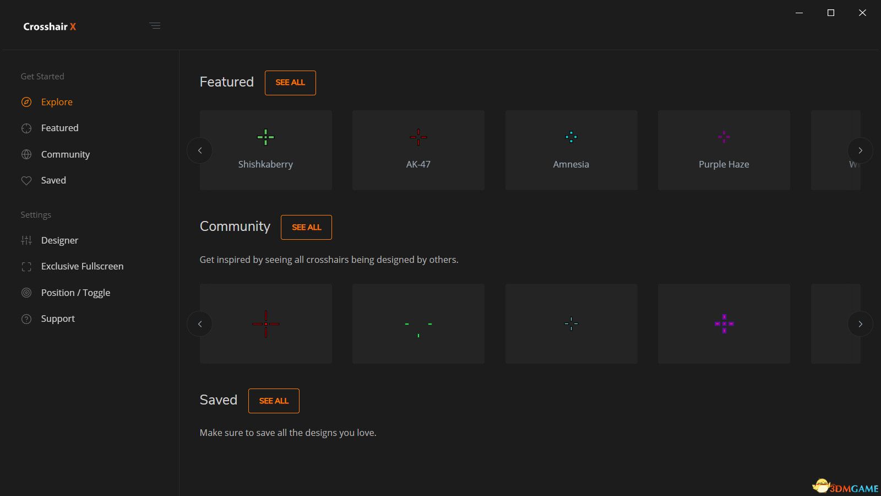Advance Community carousel with the right chevron
Screen dimensions: 881x496
point(860,324)
